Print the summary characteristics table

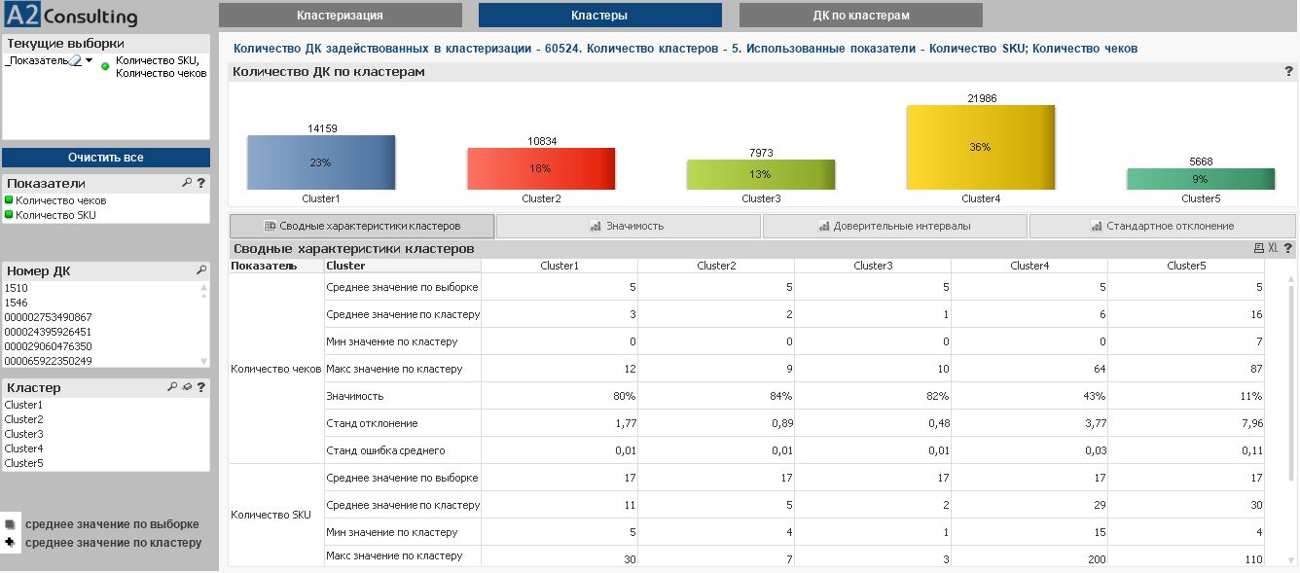(1258, 249)
